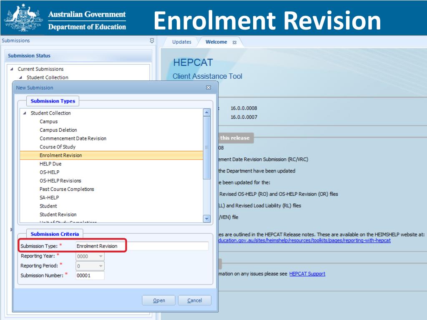The width and height of the screenshot is (427, 320).
Task: Open the HEPCAT Support link
Action: point(307,274)
